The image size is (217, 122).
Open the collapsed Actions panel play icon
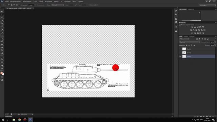pyautogui.click(x=176, y=14)
